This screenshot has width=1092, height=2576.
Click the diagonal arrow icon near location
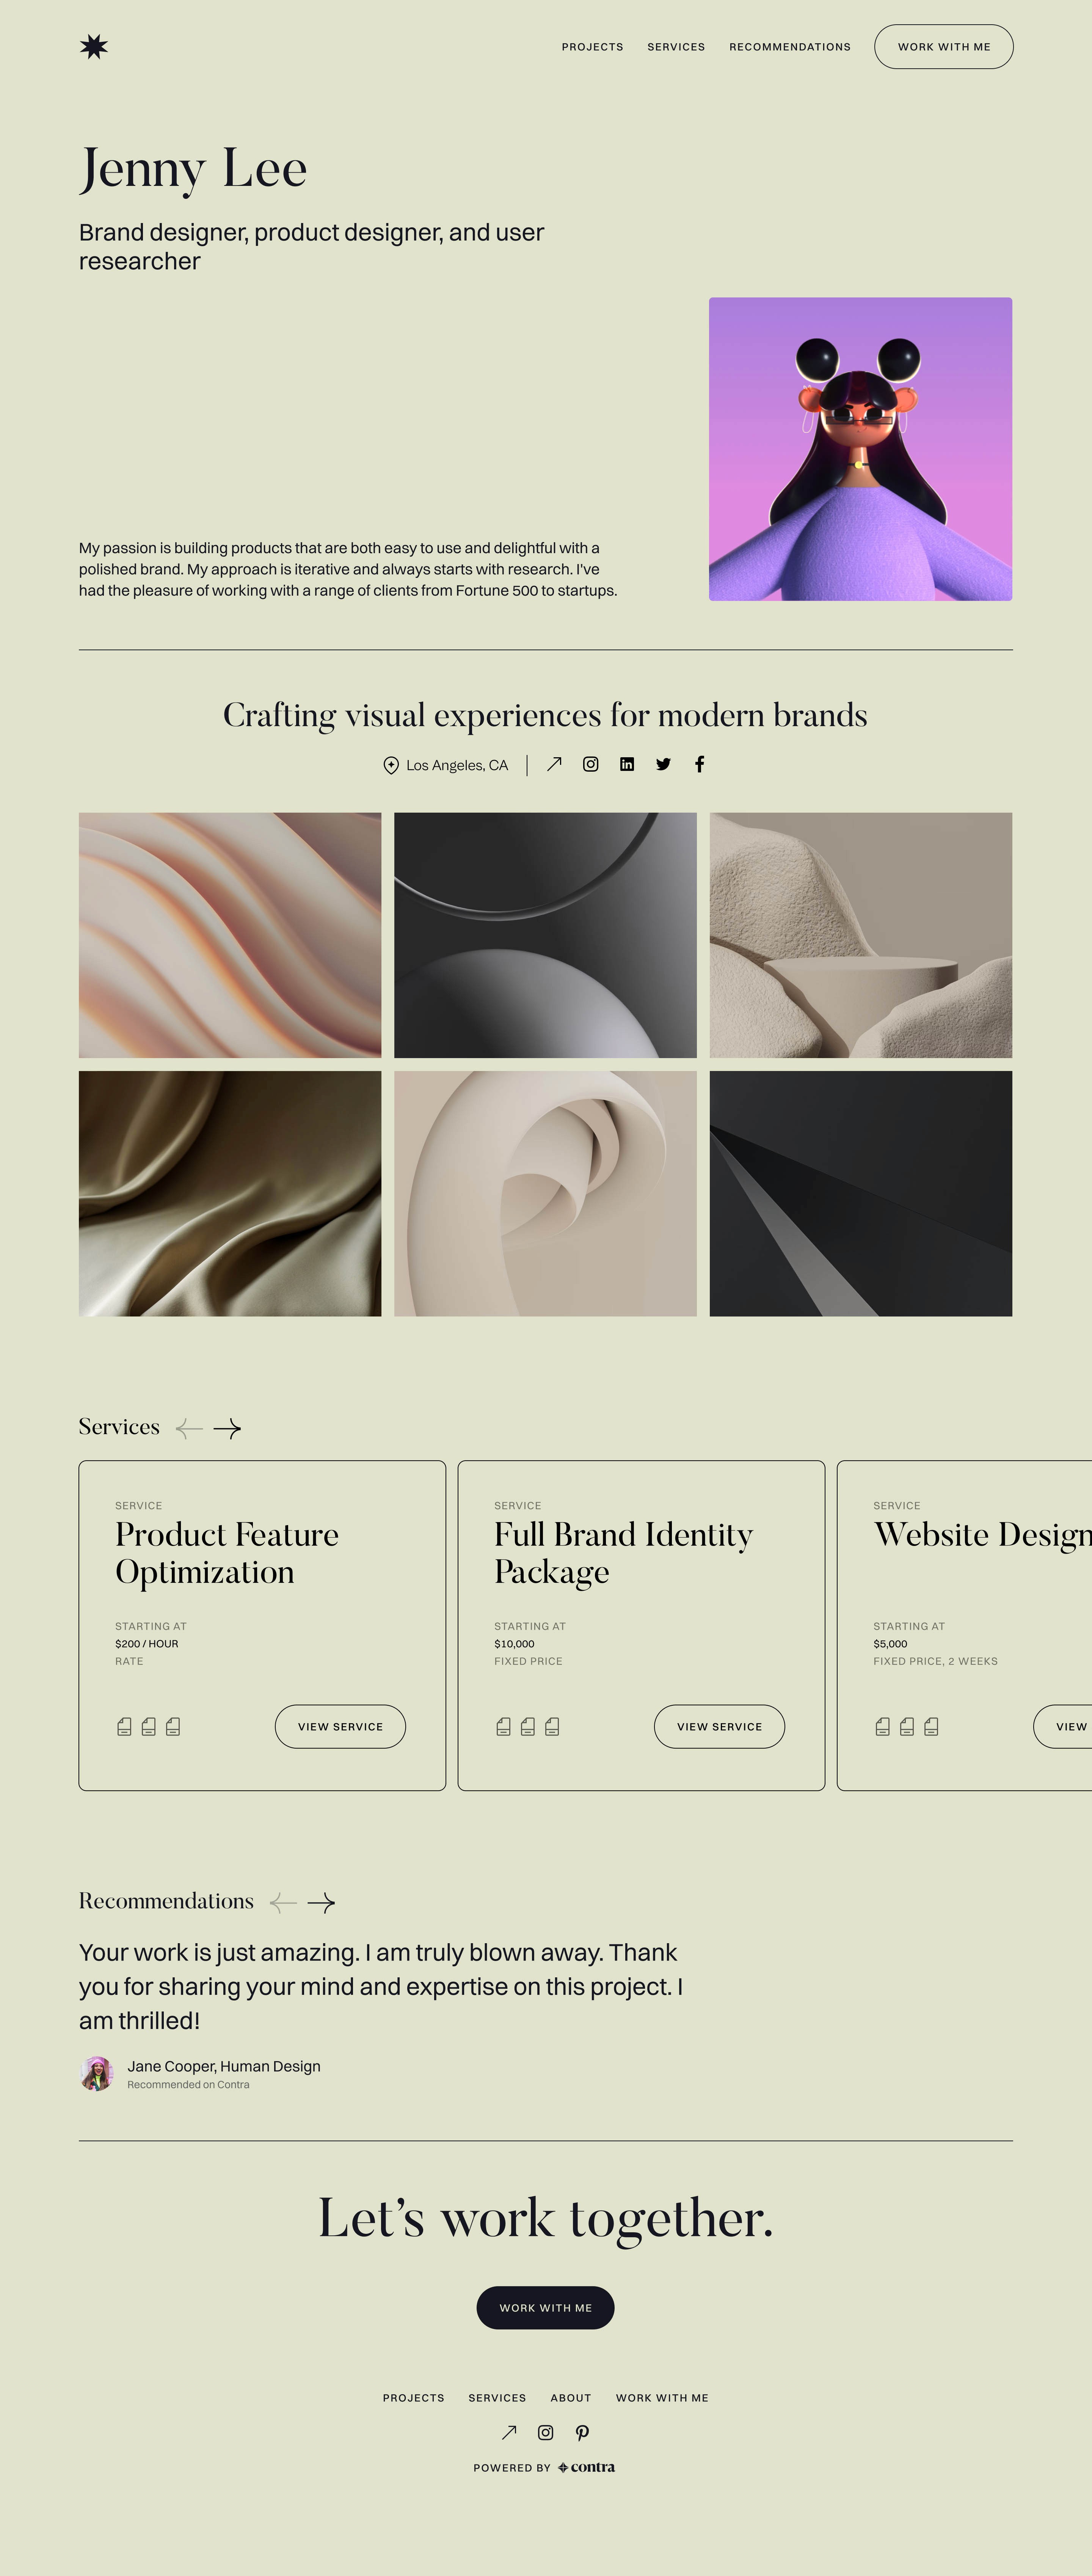coord(554,764)
